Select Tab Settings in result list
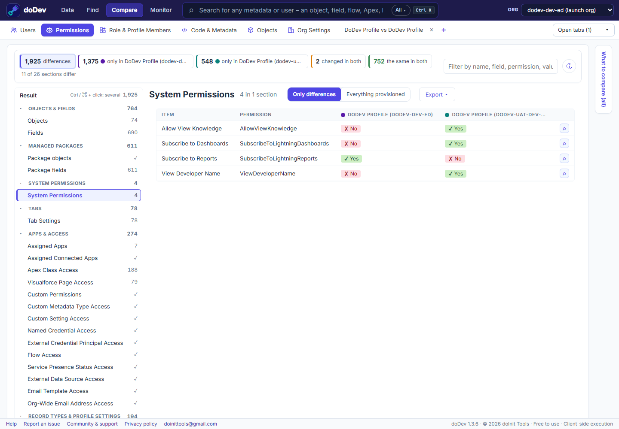 click(x=79, y=221)
